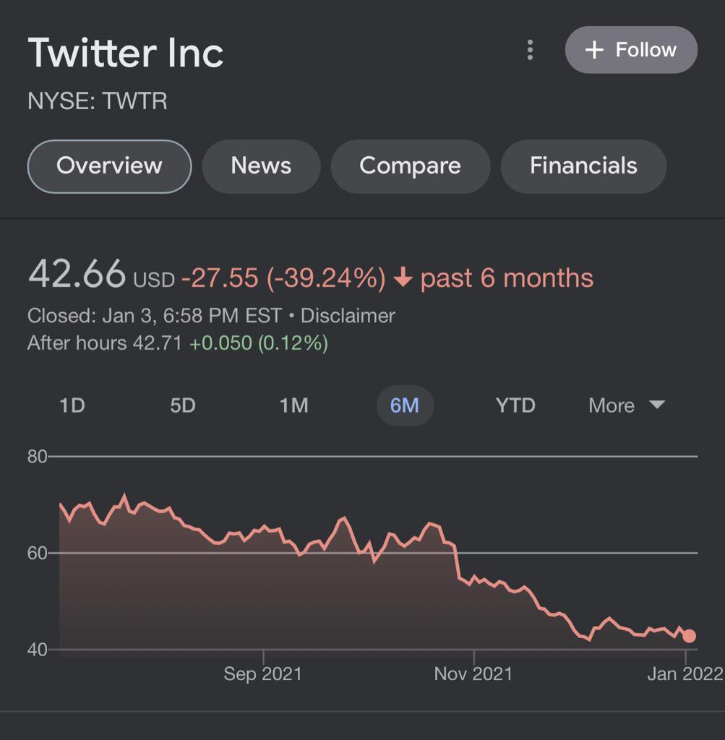
Task: Open the Disclaimer link
Action: pos(348,316)
